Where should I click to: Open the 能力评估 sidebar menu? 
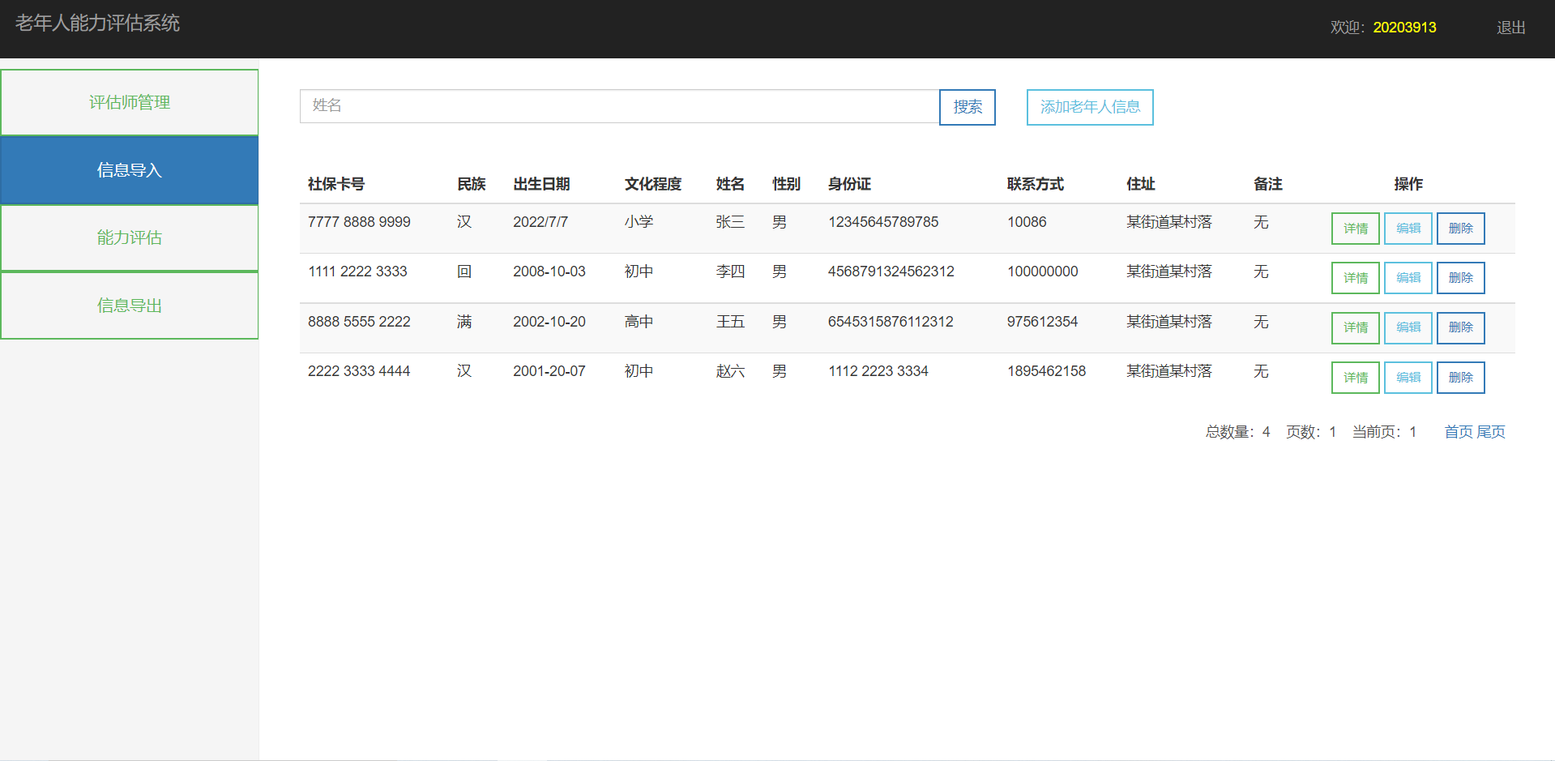pos(130,237)
